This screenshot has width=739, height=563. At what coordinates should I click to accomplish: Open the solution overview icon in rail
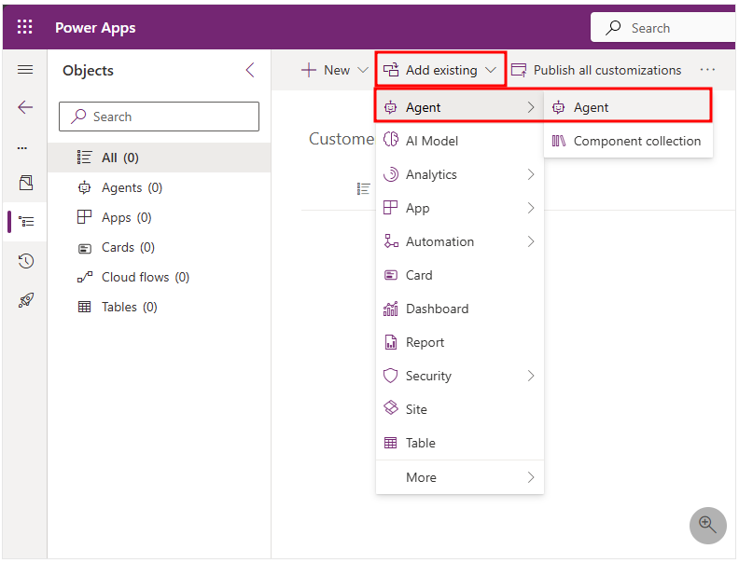[x=25, y=183]
